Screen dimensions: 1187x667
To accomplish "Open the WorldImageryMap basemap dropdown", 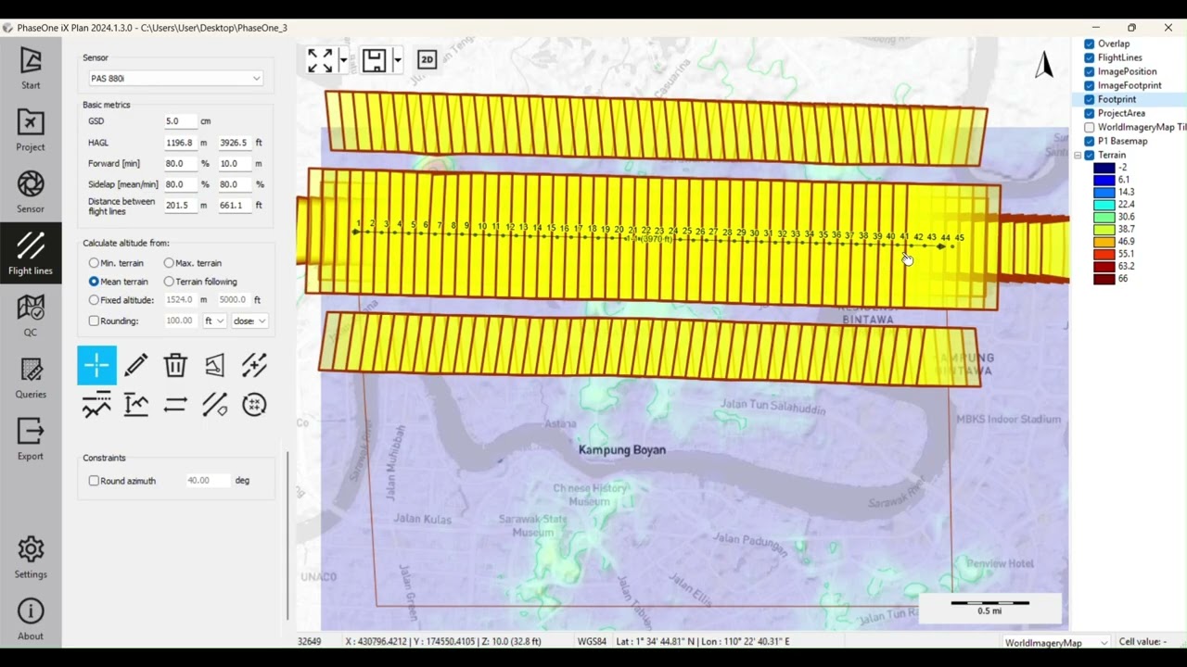I will 1056,642.
